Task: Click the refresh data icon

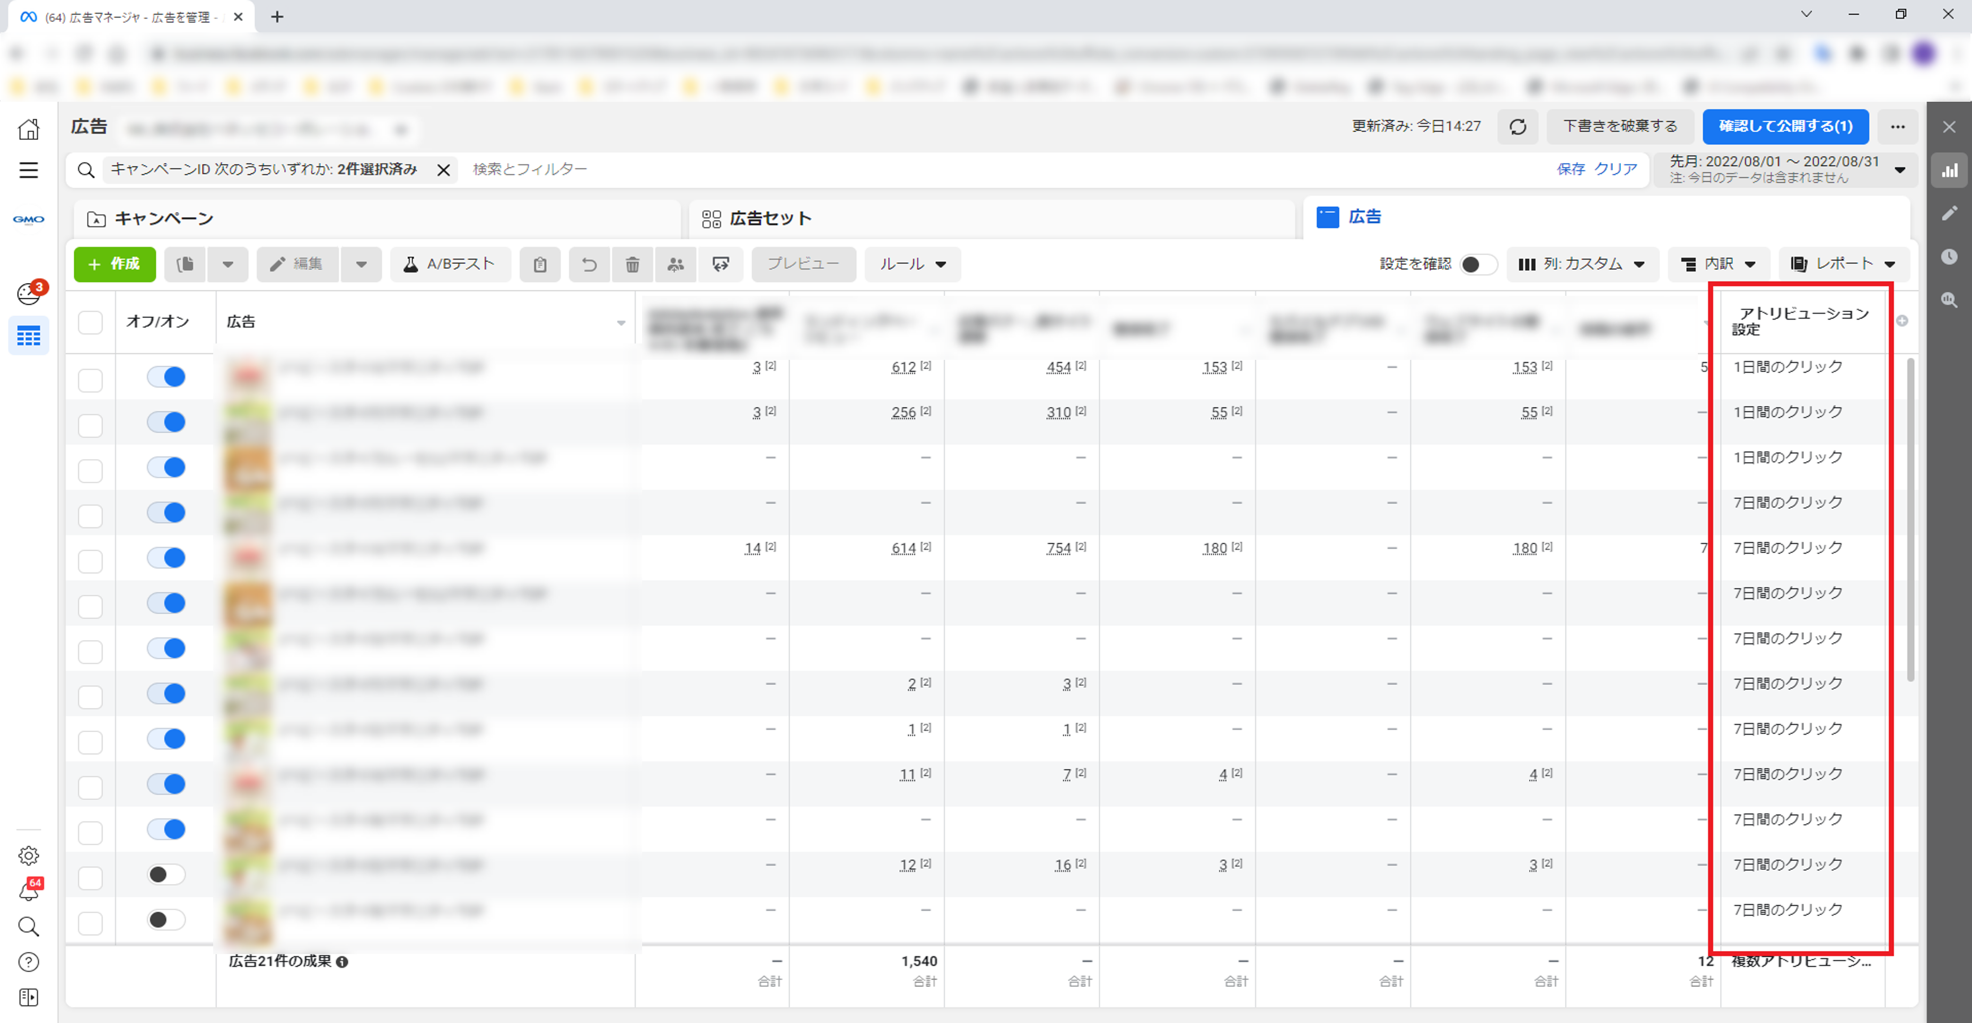Action: (x=1517, y=127)
